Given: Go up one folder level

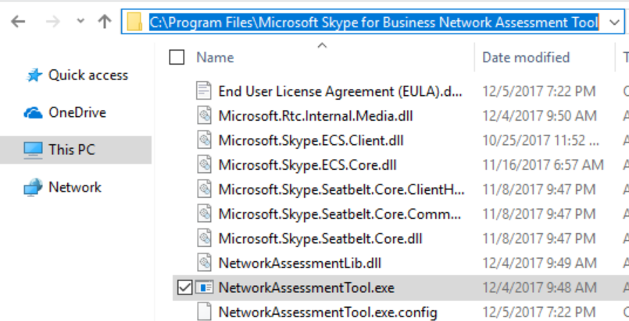Looking at the screenshot, I should tap(105, 22).
